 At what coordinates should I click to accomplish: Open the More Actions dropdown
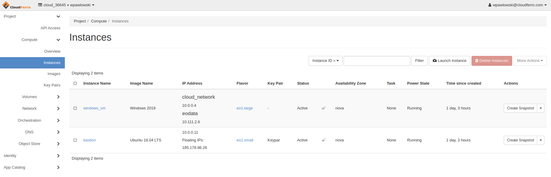[x=530, y=61]
